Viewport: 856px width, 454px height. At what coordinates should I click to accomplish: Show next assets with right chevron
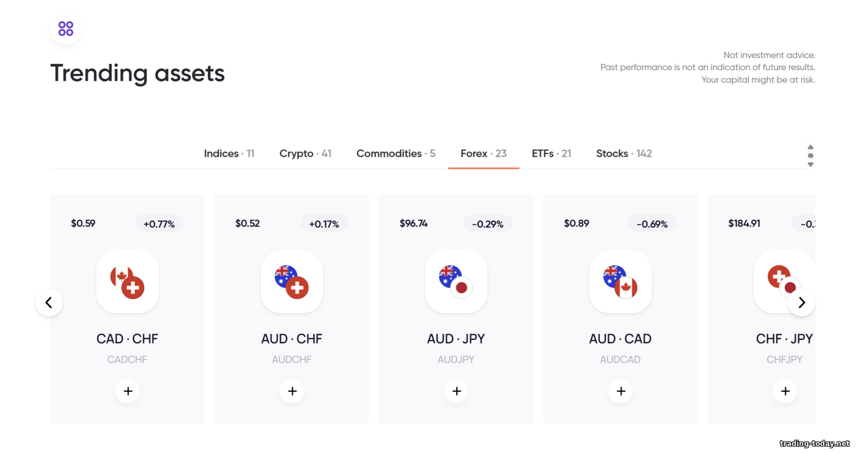click(801, 302)
